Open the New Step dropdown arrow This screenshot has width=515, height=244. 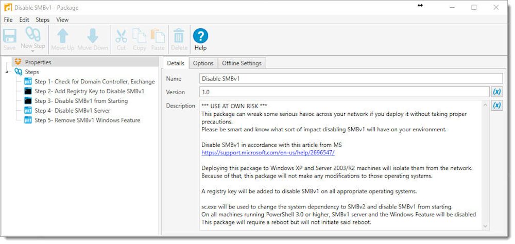[33, 51]
